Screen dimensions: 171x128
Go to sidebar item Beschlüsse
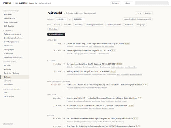click(x=8, y=46)
